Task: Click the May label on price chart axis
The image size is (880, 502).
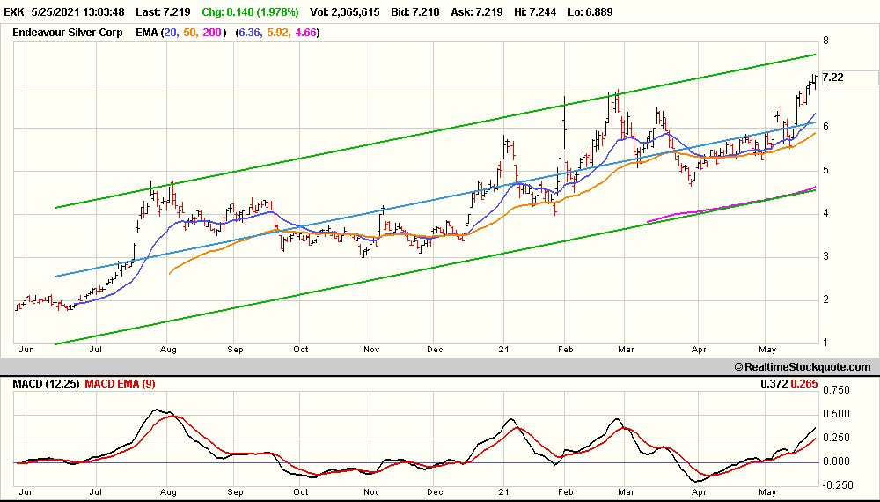Action: click(767, 350)
